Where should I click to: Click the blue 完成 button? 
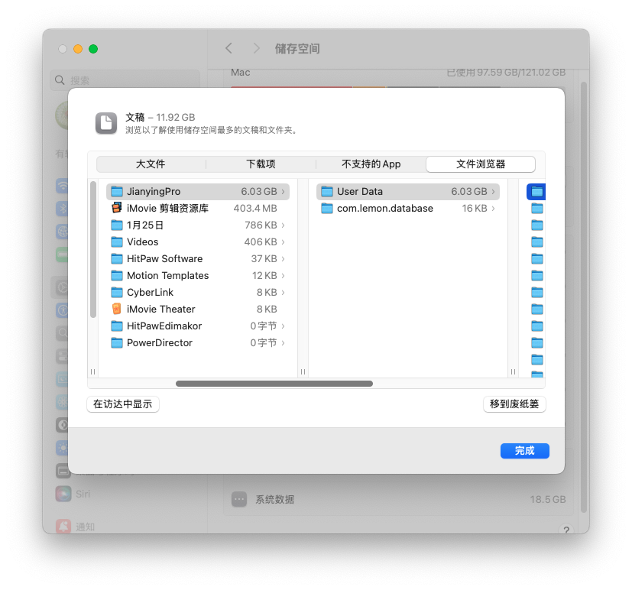pyautogui.click(x=525, y=451)
